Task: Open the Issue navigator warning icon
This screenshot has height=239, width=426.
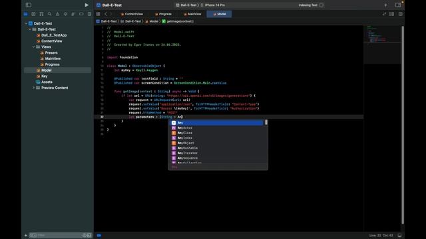Action: [57, 14]
